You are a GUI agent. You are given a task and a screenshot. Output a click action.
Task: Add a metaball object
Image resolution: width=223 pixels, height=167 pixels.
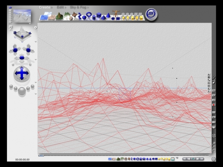(80, 16)
